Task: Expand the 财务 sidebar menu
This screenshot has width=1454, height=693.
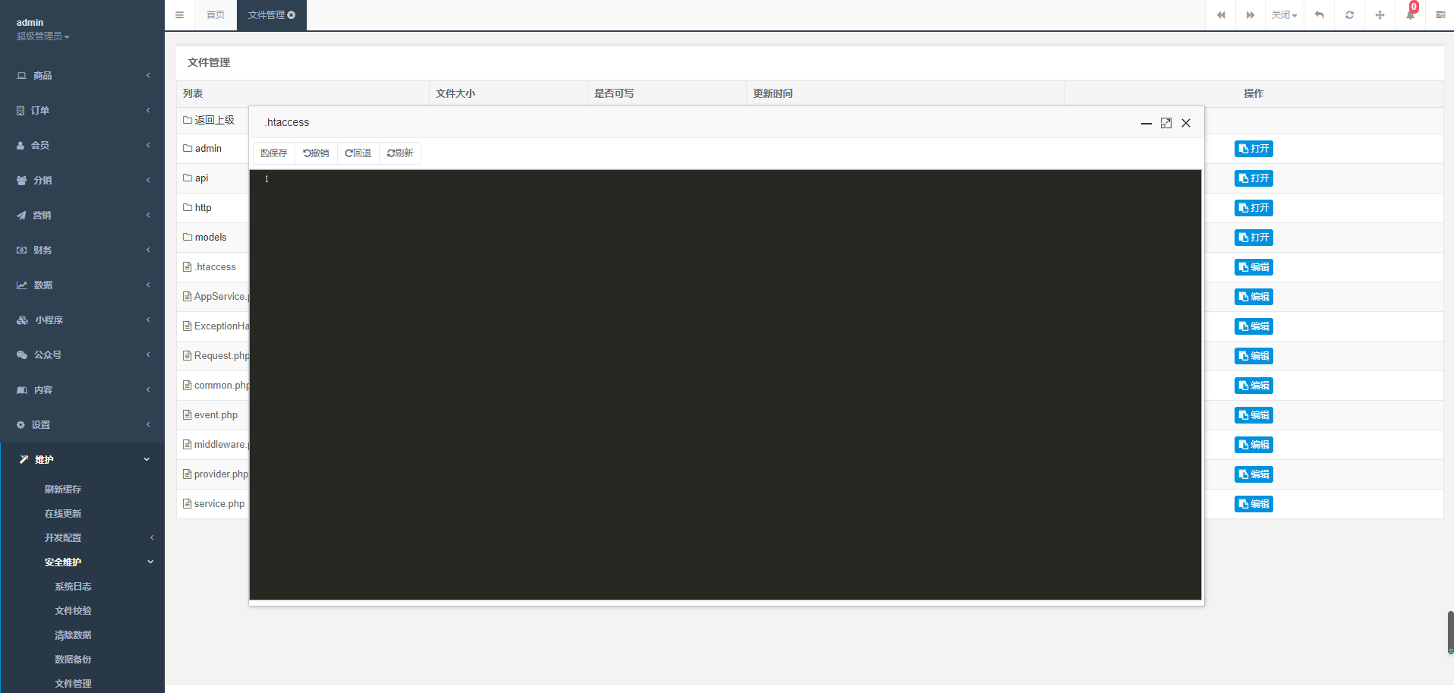Action: coord(82,250)
